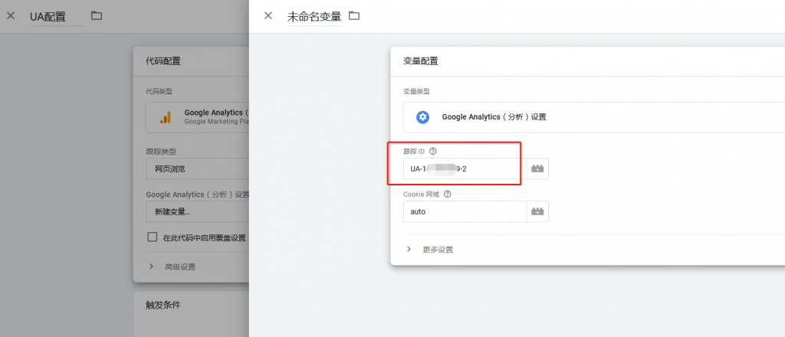
Task: Click the blue gear variable type icon
Action: [x=423, y=117]
